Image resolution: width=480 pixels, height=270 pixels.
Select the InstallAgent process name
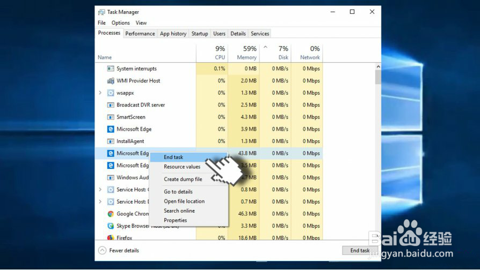(x=130, y=141)
